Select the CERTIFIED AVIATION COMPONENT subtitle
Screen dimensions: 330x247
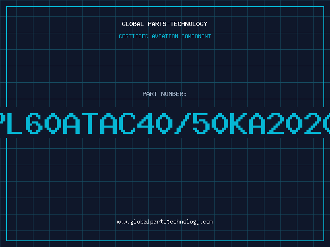[x=165, y=36]
